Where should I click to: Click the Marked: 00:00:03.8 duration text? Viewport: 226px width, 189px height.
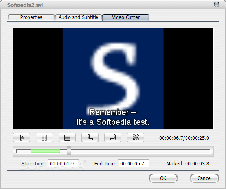coord(188,163)
